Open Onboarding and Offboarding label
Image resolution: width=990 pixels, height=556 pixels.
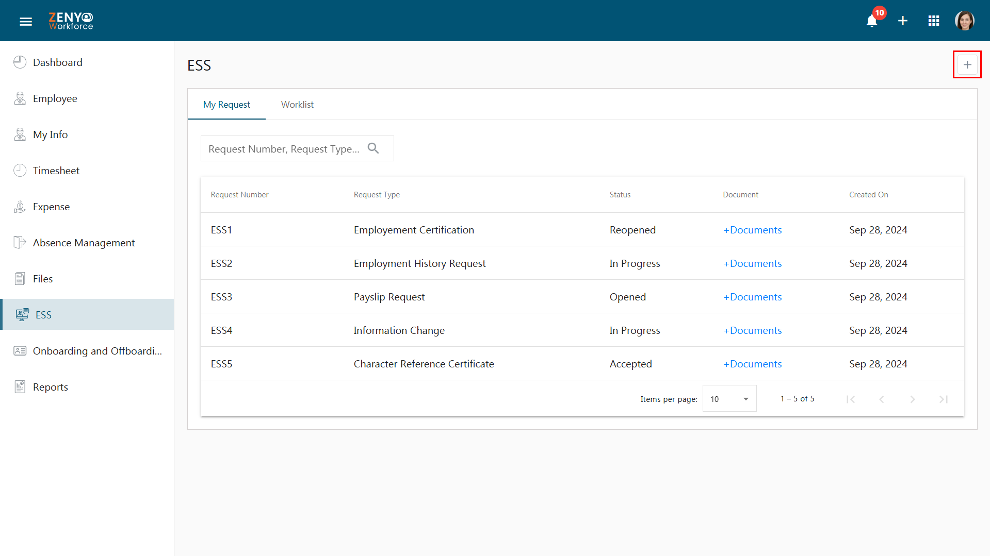coord(98,351)
